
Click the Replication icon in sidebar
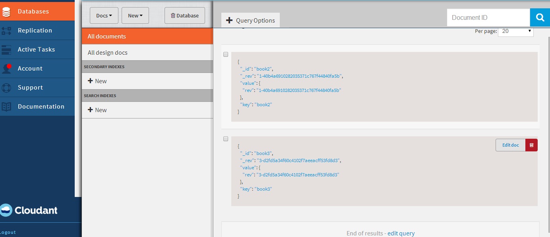click(x=6, y=31)
